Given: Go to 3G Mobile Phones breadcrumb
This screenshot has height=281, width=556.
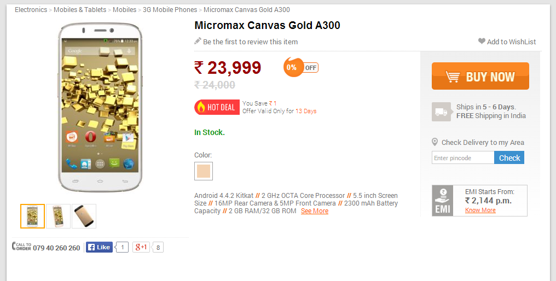Looking at the screenshot, I should 170,10.
